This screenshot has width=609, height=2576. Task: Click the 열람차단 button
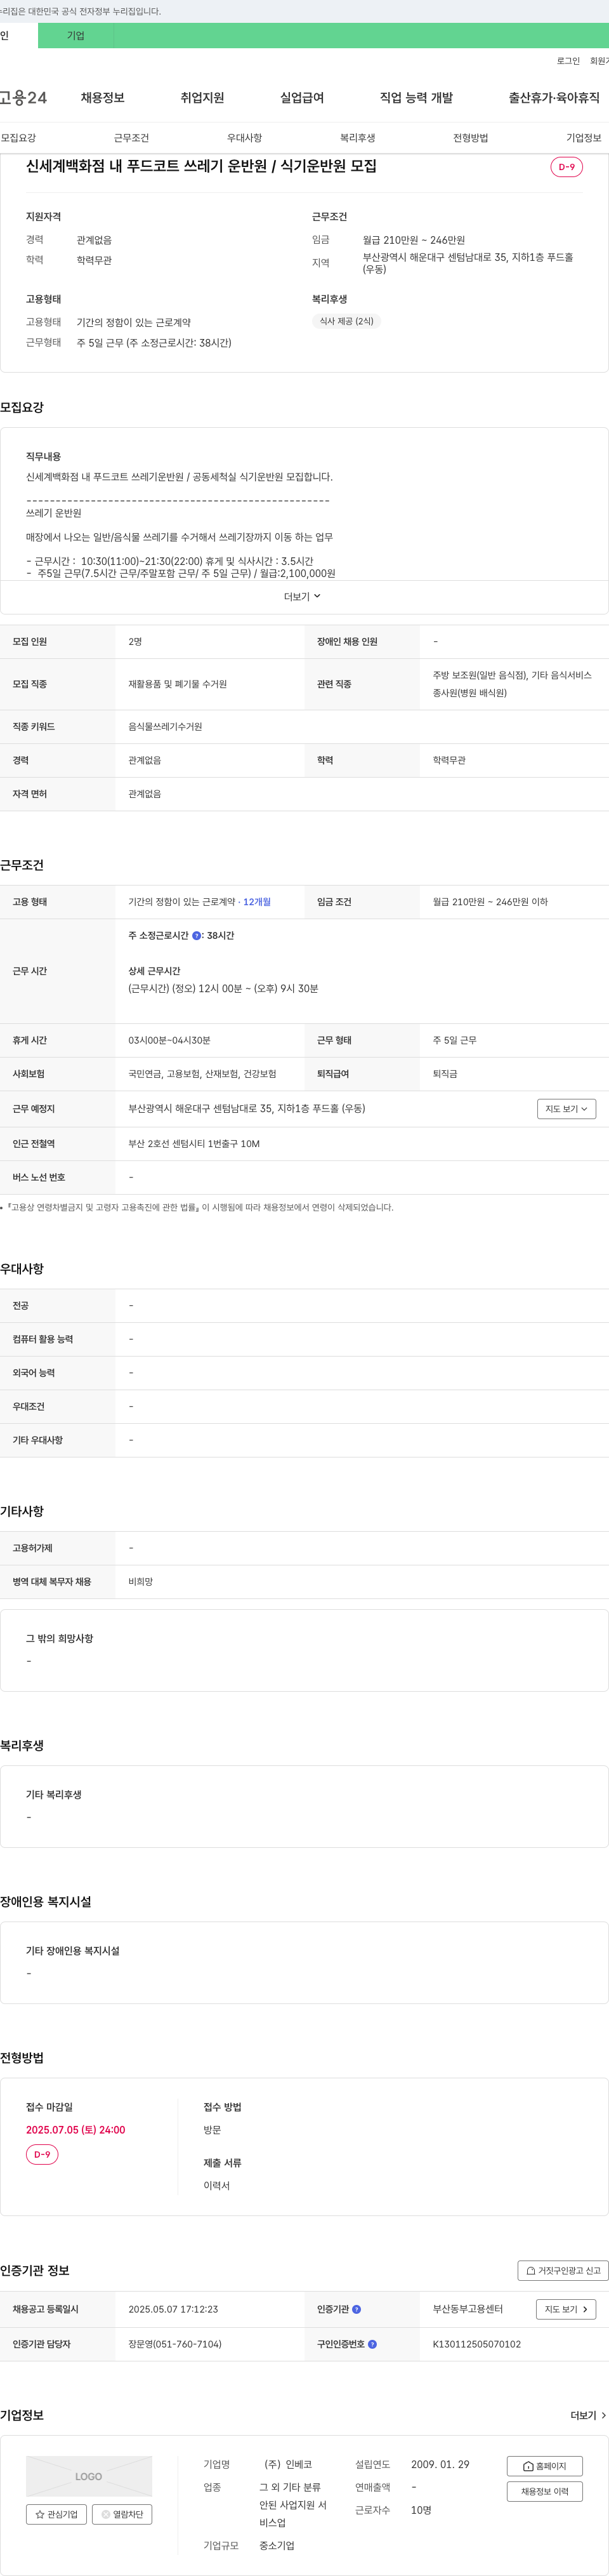point(122,2515)
